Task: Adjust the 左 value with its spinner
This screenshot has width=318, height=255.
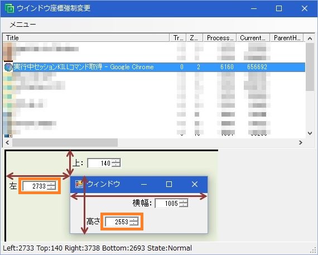Action: coord(51,186)
